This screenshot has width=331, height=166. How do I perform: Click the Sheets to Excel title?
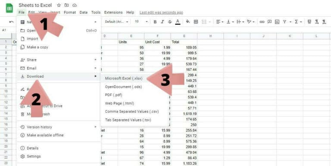[35, 5]
